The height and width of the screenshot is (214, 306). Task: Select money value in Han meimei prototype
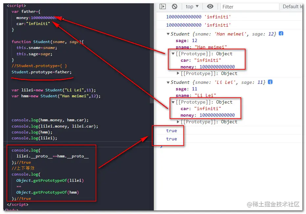[217, 67]
